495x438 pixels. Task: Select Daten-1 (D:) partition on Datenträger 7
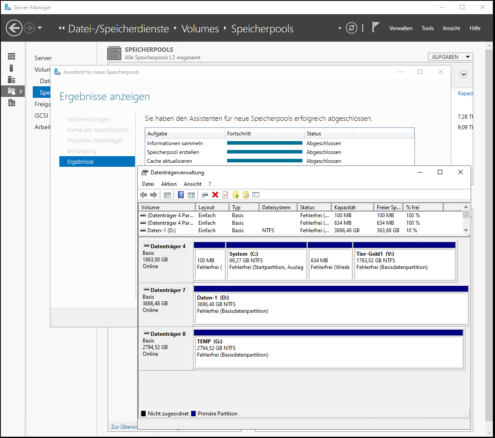(x=331, y=305)
